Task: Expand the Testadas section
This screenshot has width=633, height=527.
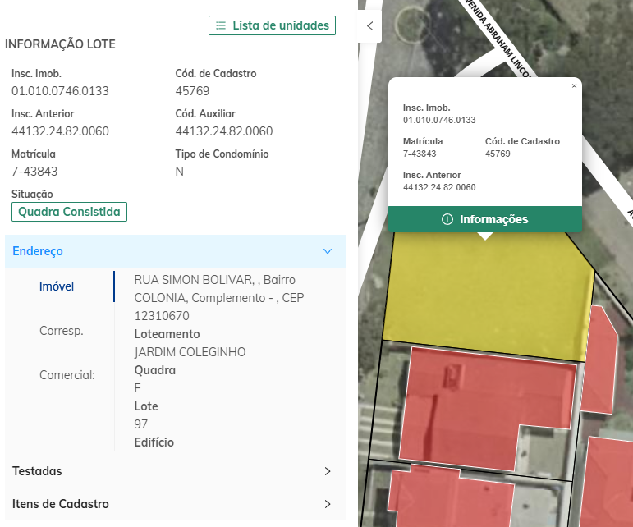Action: (x=328, y=471)
